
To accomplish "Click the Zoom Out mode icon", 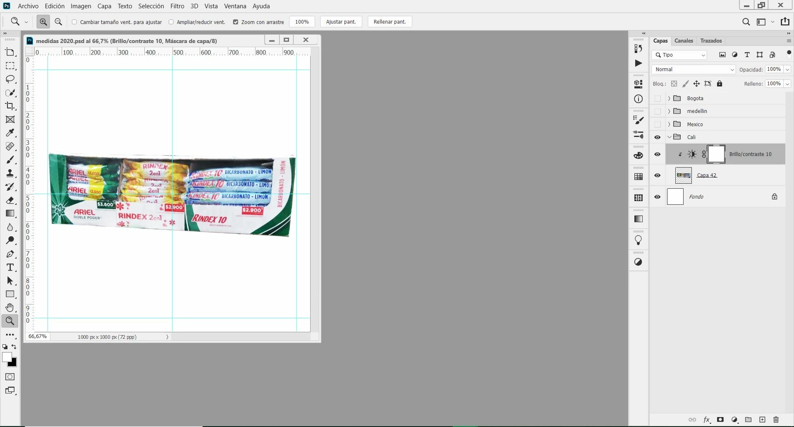I will 58,22.
